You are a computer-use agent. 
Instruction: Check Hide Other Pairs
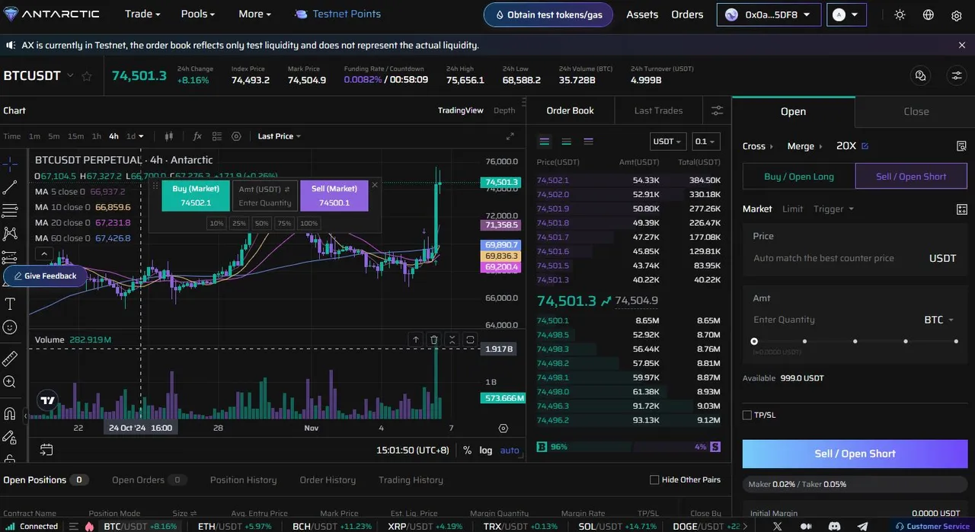coord(654,479)
